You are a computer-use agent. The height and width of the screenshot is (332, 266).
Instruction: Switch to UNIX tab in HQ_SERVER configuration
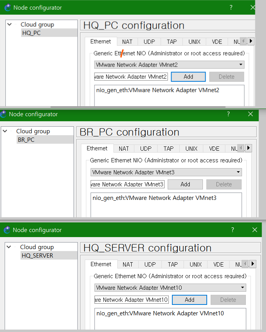(x=196, y=265)
